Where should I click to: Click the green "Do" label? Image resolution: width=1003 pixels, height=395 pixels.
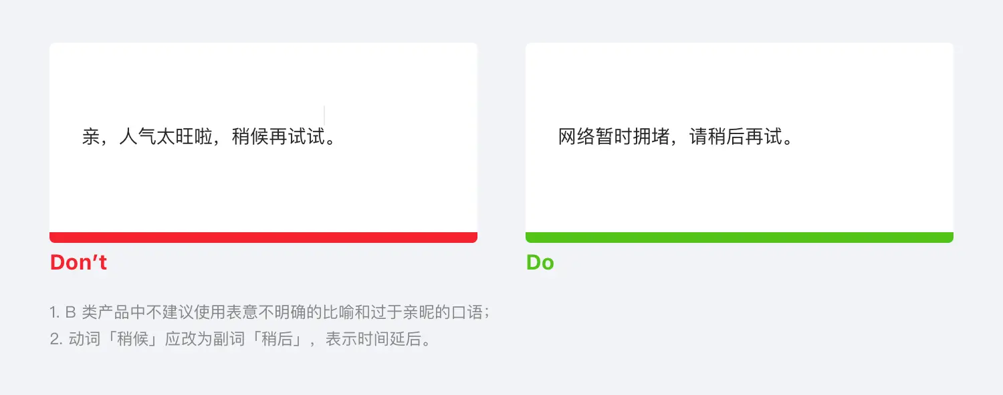[x=540, y=262]
